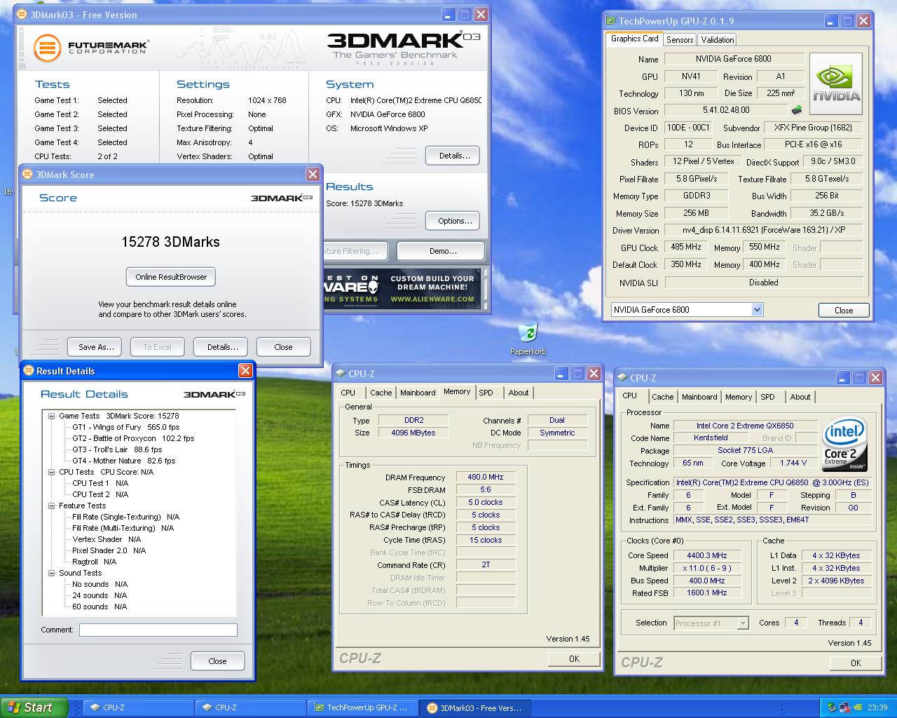Select the 60 sounds tree row
This screenshot has height=718, width=897.
point(100,607)
